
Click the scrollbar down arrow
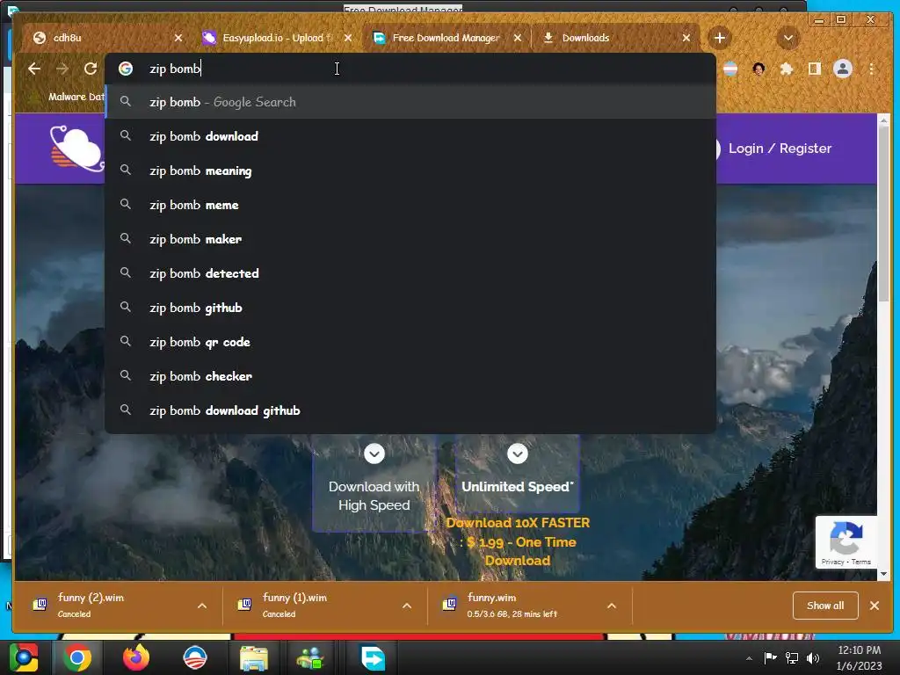coord(883,573)
